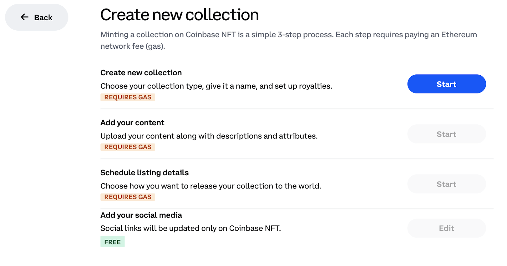Image resolution: width=507 pixels, height=266 pixels.
Task: Click the Add your content heading
Action: [132, 123]
